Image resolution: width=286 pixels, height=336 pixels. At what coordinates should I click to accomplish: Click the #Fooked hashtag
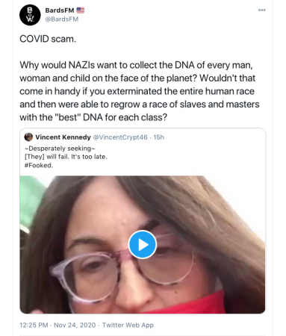pyautogui.click(x=39, y=165)
